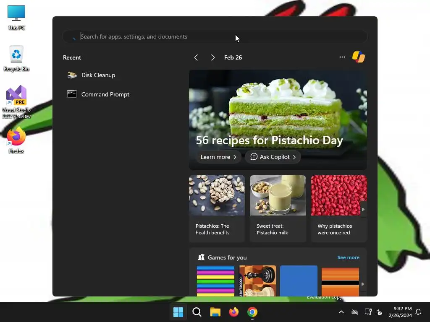The image size is (430, 322).
Task: Open Disk Cleanup from Recent list
Action: [x=91, y=75]
